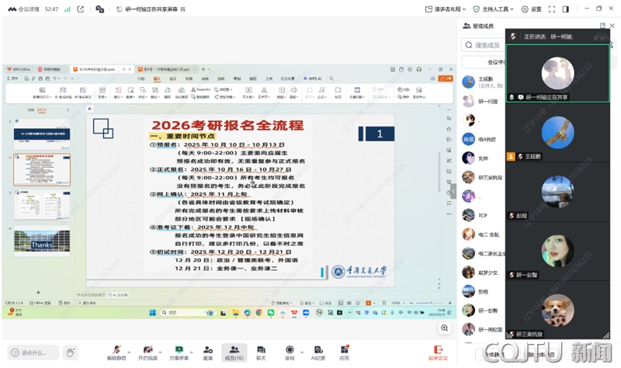
Task: Click the 开启视频 camera icon
Action: click(x=147, y=349)
